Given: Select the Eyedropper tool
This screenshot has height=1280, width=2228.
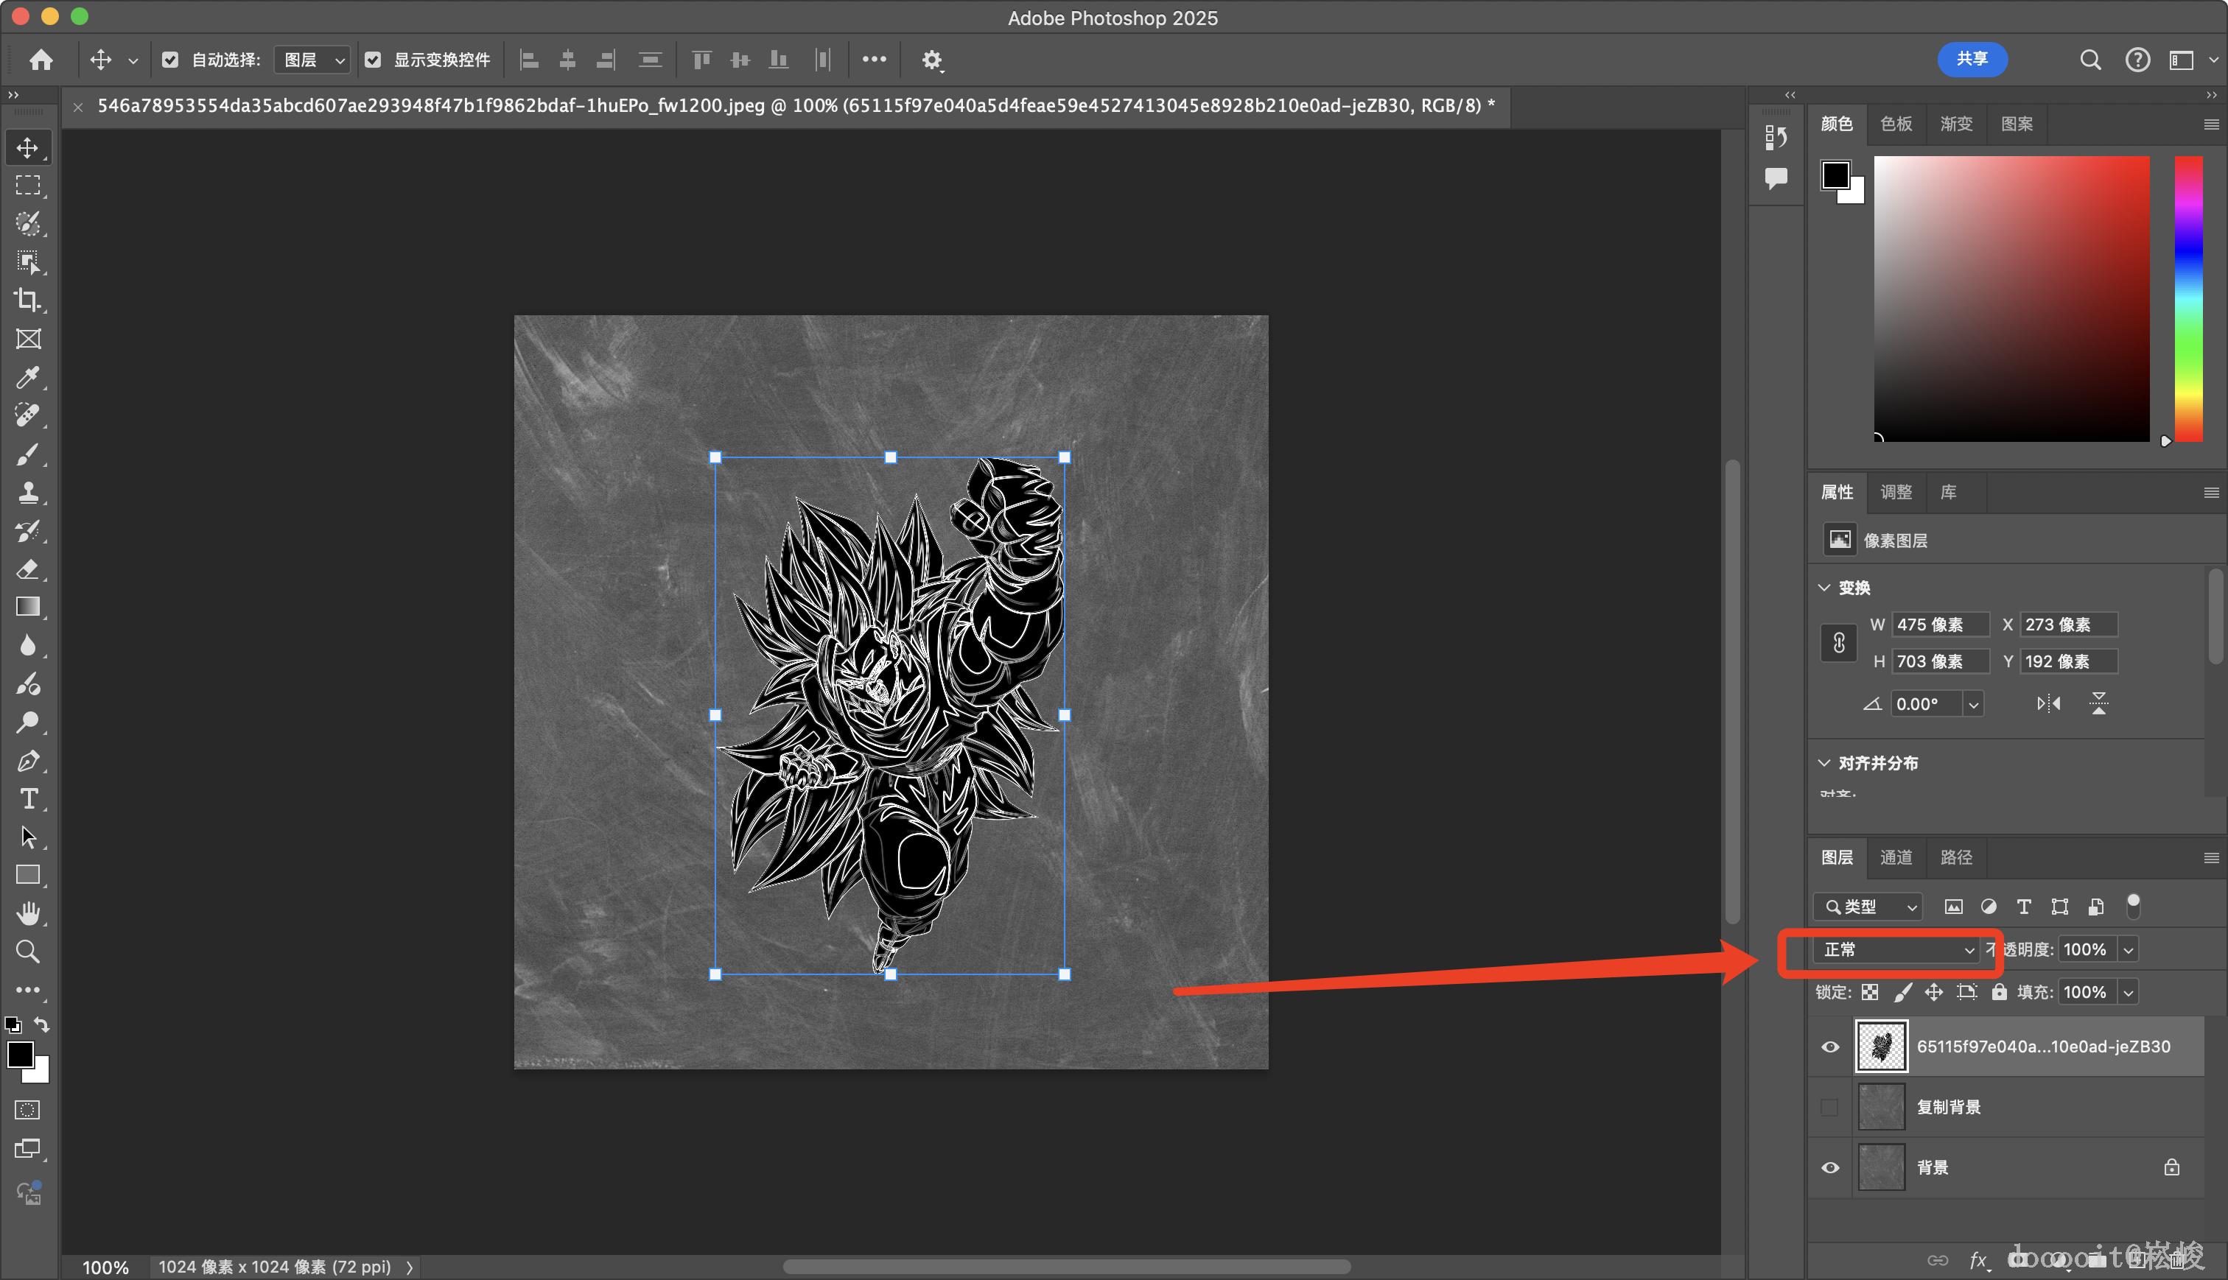Looking at the screenshot, I should click(27, 377).
